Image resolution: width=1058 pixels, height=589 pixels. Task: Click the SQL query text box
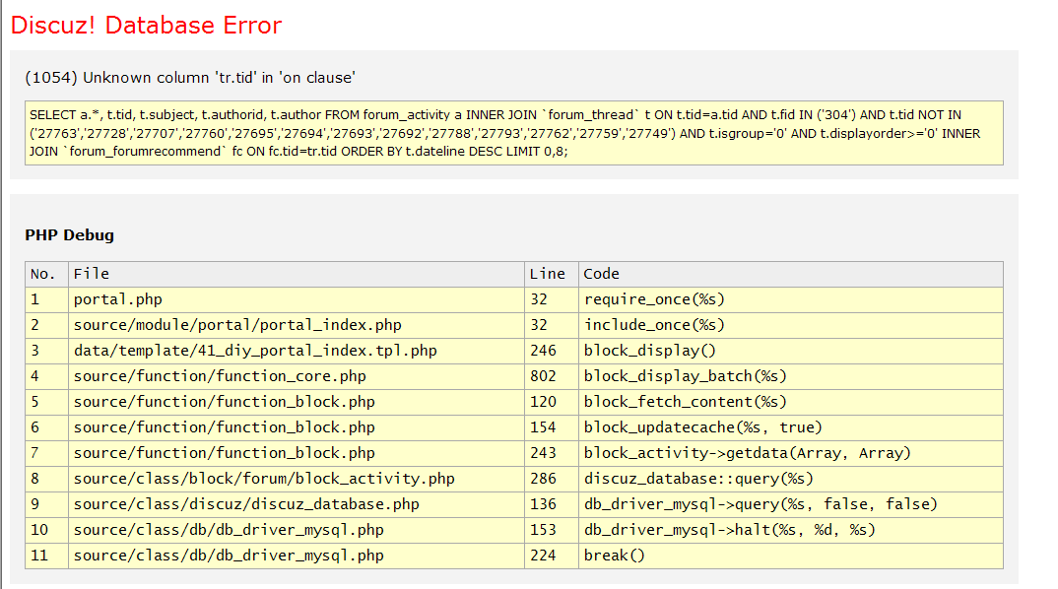point(514,133)
